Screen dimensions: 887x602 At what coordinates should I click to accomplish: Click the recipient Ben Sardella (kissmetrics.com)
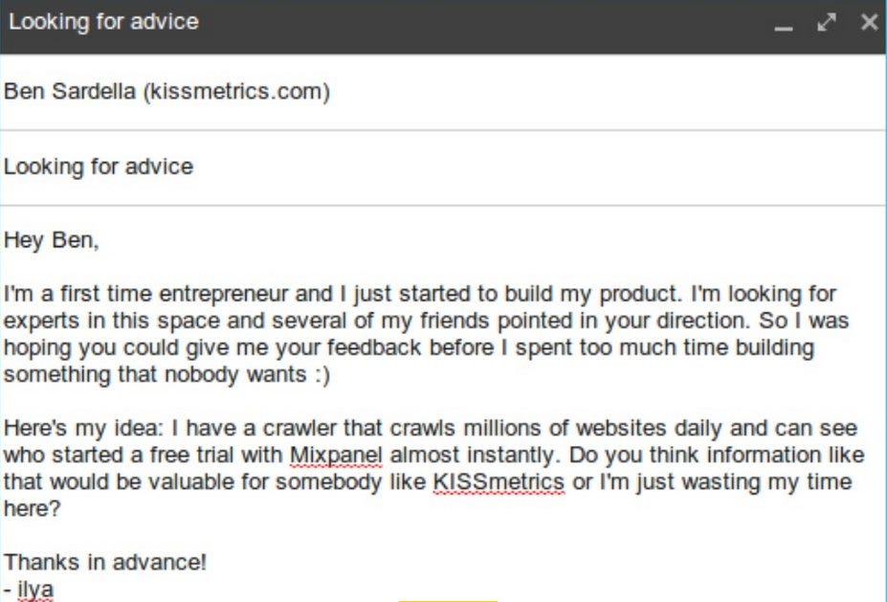pyautogui.click(x=166, y=91)
